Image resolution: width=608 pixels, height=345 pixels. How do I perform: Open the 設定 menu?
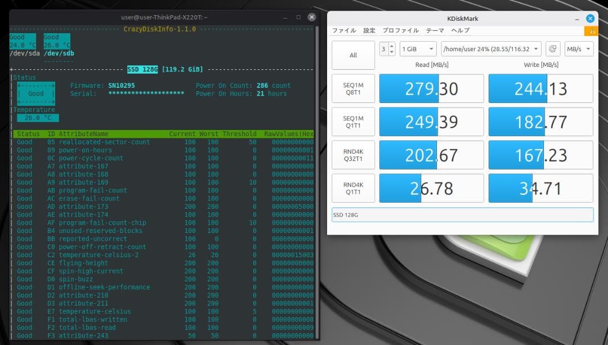pos(369,30)
